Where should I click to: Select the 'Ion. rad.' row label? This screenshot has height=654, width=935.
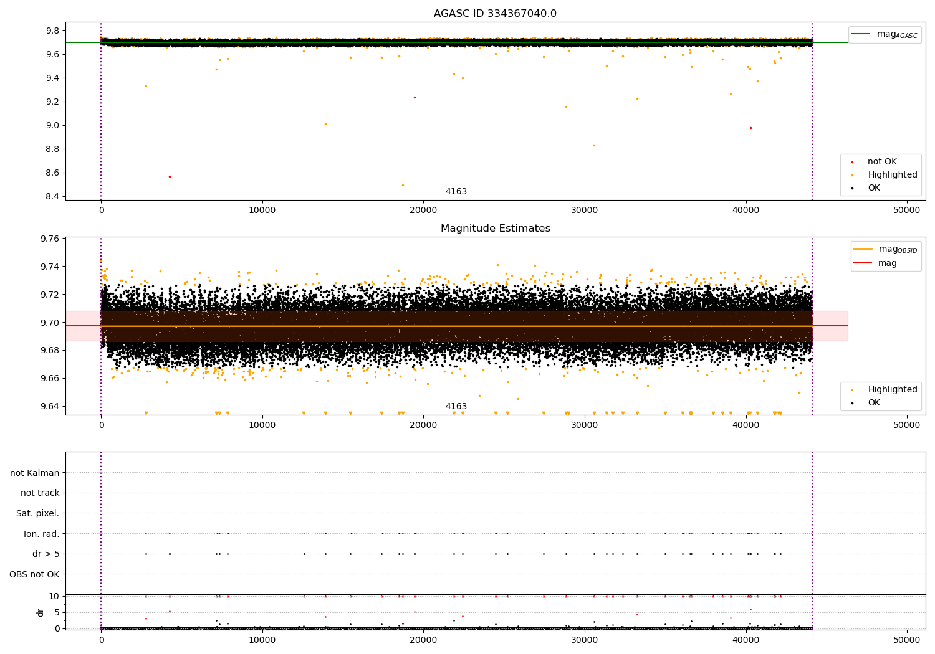point(42,534)
